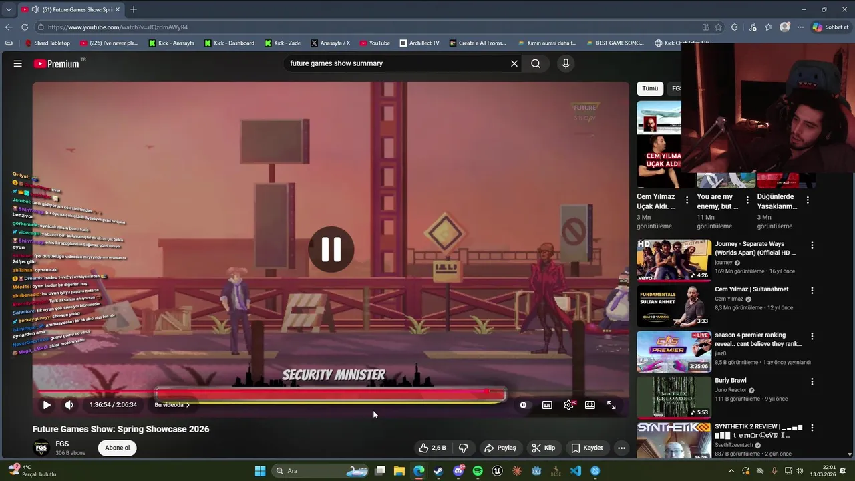The height and width of the screenshot is (481, 855).
Task: Open the 'Archillect TV' bookmark
Action: tap(419, 43)
